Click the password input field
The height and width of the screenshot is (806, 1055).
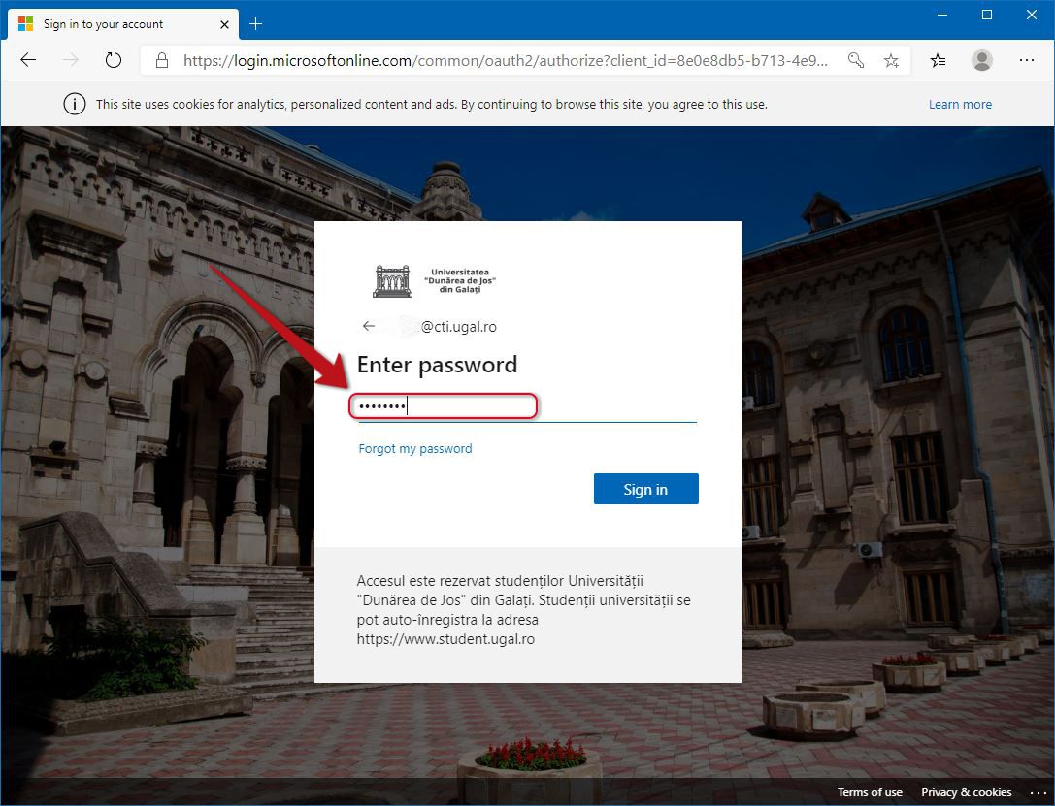coord(528,406)
